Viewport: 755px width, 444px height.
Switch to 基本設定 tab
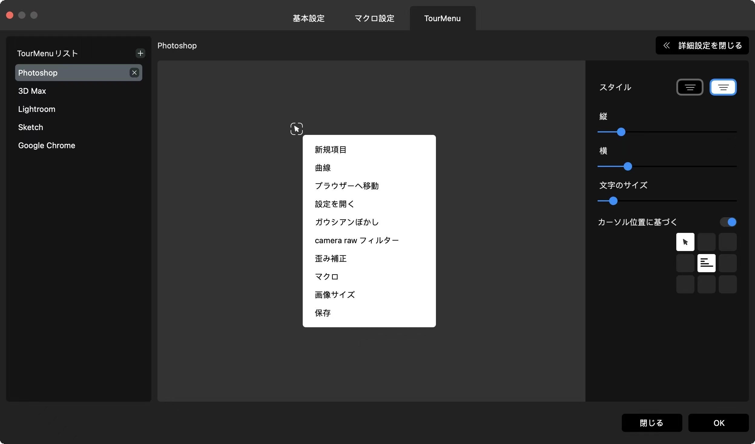coord(308,18)
